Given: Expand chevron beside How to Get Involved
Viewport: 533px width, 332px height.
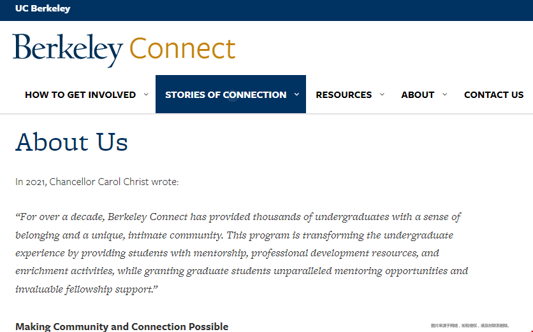Looking at the screenshot, I should click(146, 94).
